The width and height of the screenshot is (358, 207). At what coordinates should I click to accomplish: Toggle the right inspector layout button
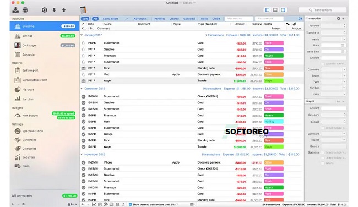[283, 10]
